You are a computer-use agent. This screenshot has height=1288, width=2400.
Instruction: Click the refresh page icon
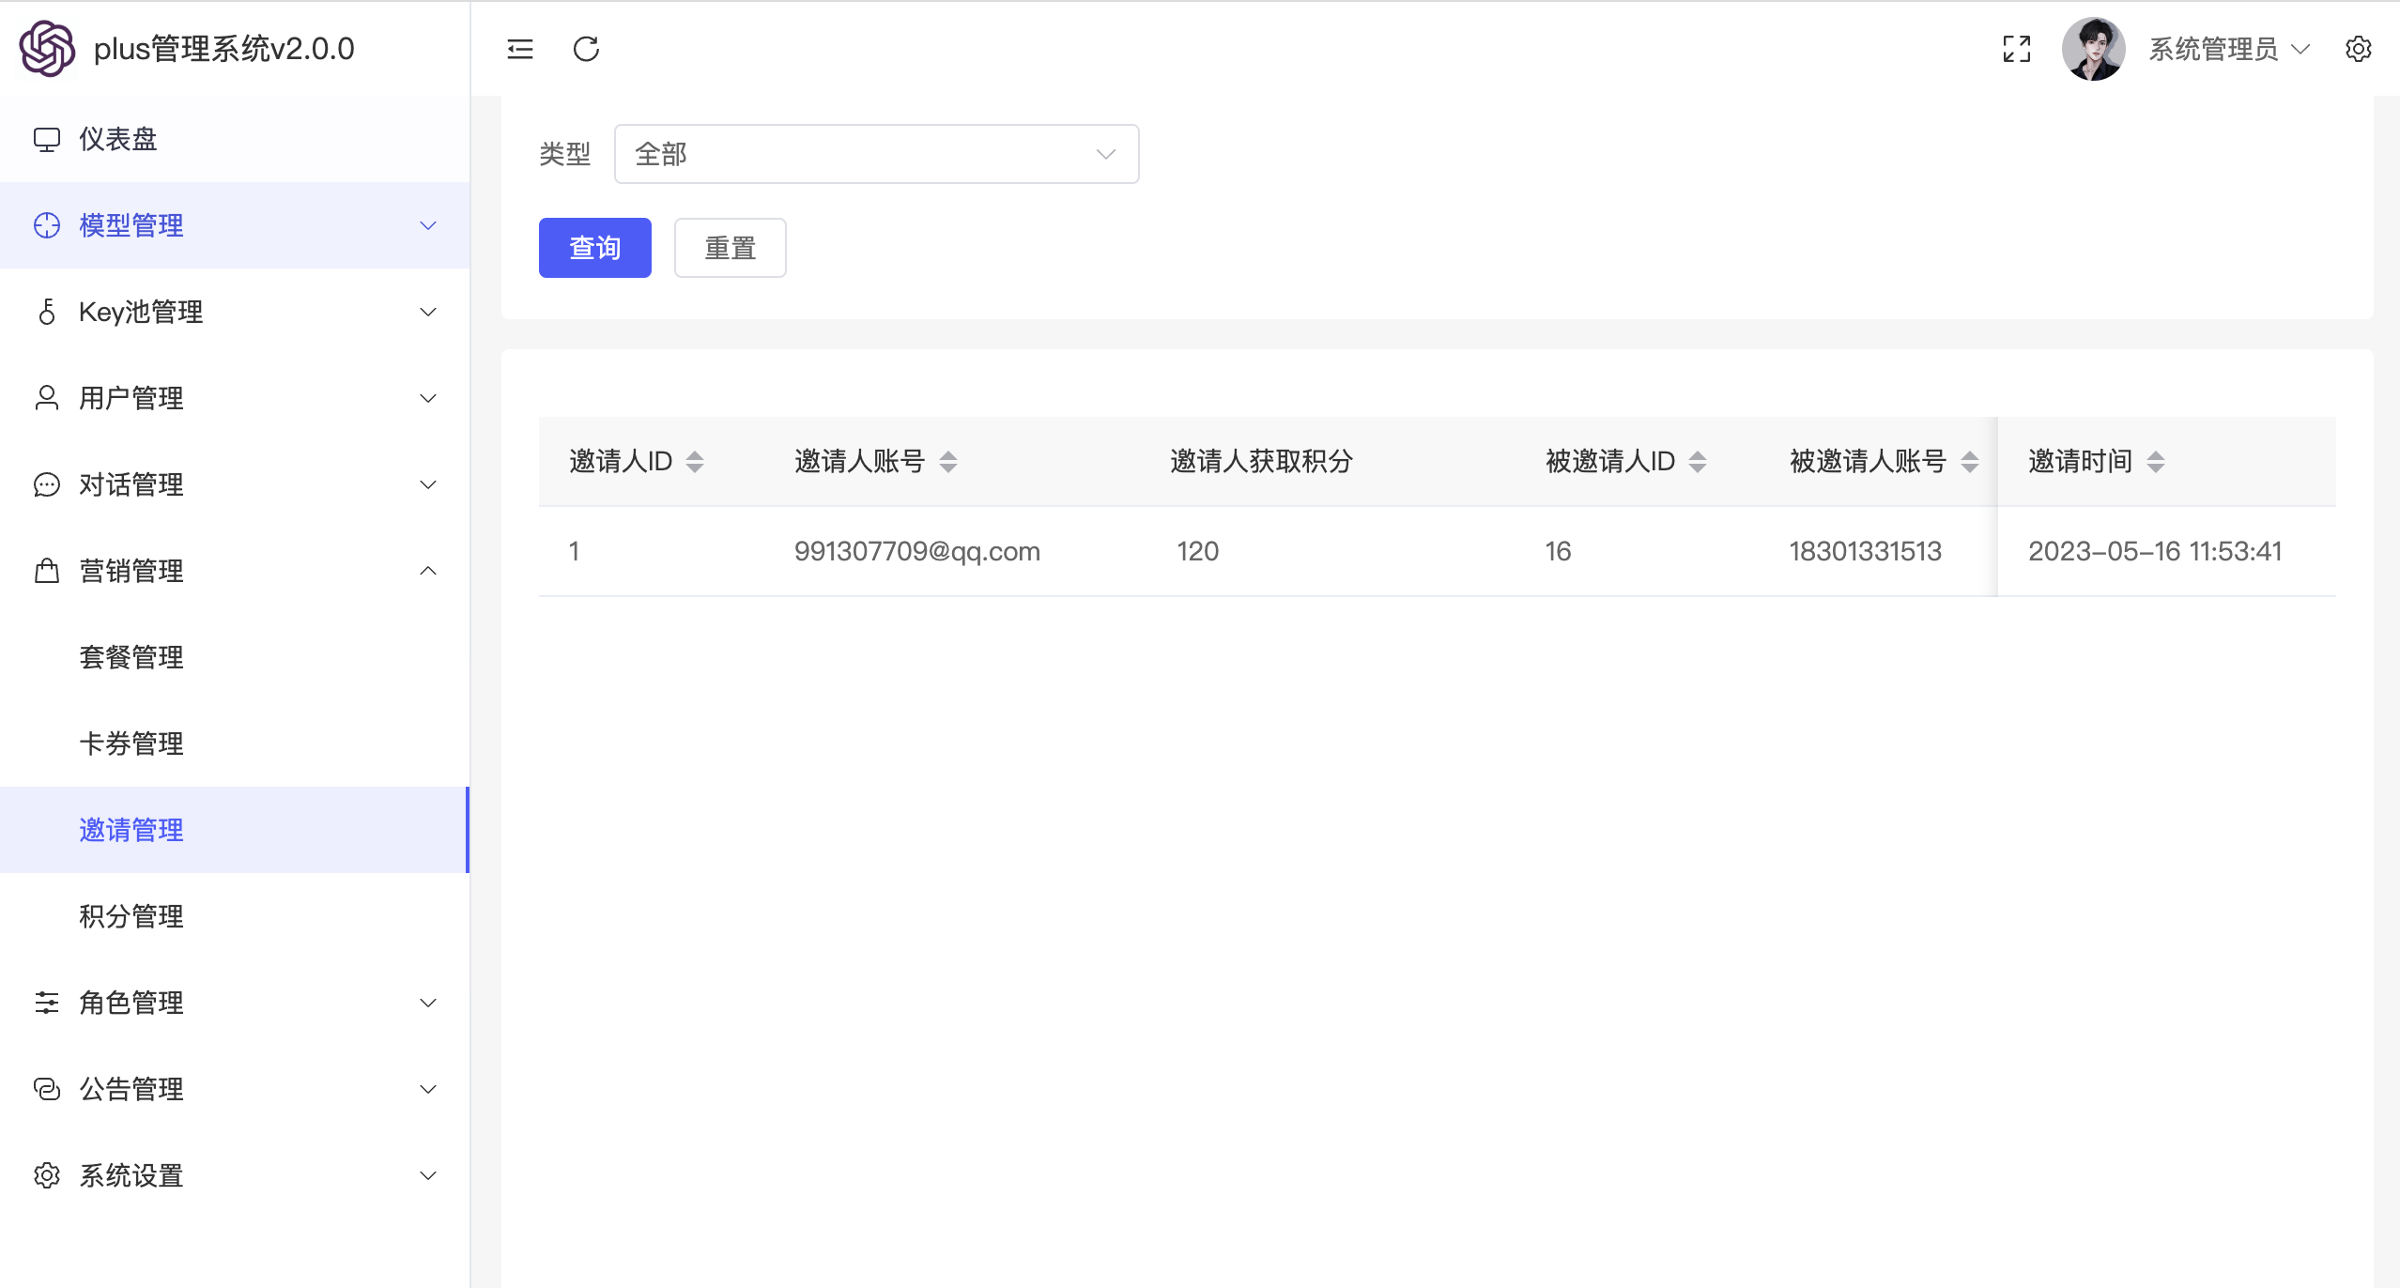coord(586,49)
